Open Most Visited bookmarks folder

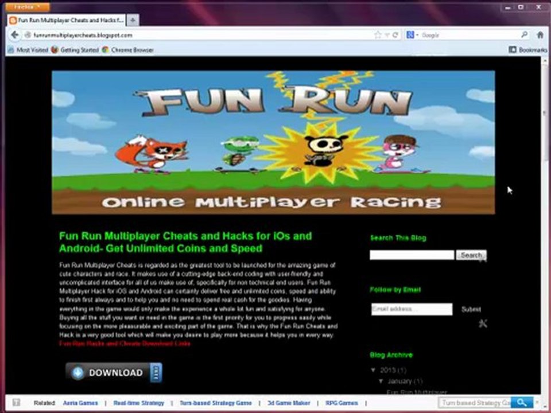(28, 50)
